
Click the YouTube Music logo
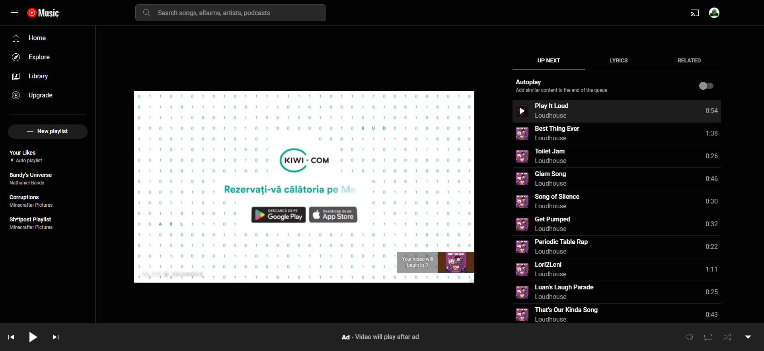[43, 13]
